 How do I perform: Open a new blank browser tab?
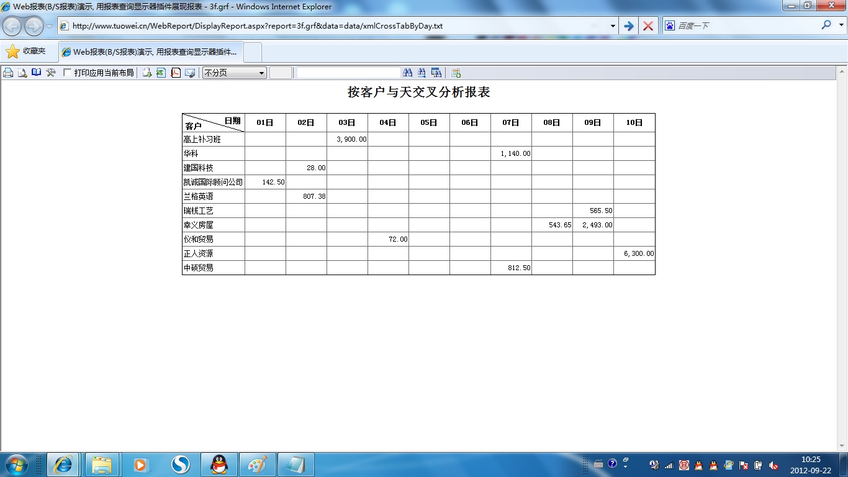pyautogui.click(x=253, y=52)
